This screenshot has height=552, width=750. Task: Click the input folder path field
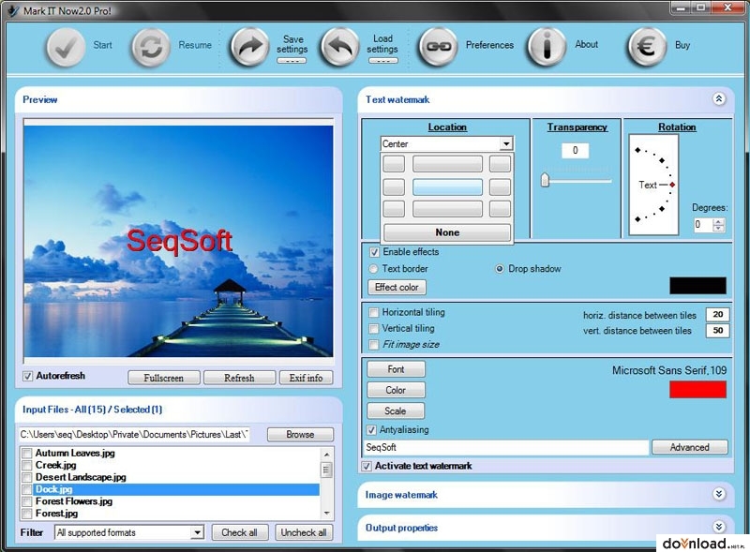pyautogui.click(x=134, y=434)
